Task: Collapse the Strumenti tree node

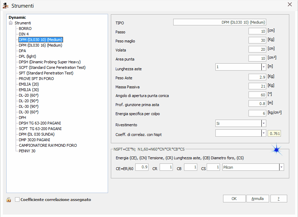Action: tap(11, 23)
